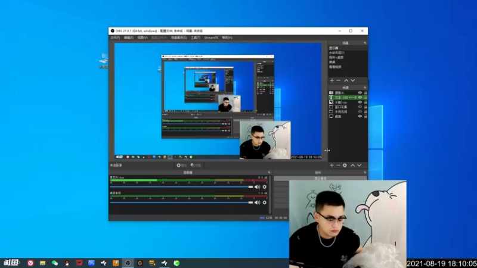Move source down in sources list
The width and height of the screenshot is (477, 268).
point(360,166)
